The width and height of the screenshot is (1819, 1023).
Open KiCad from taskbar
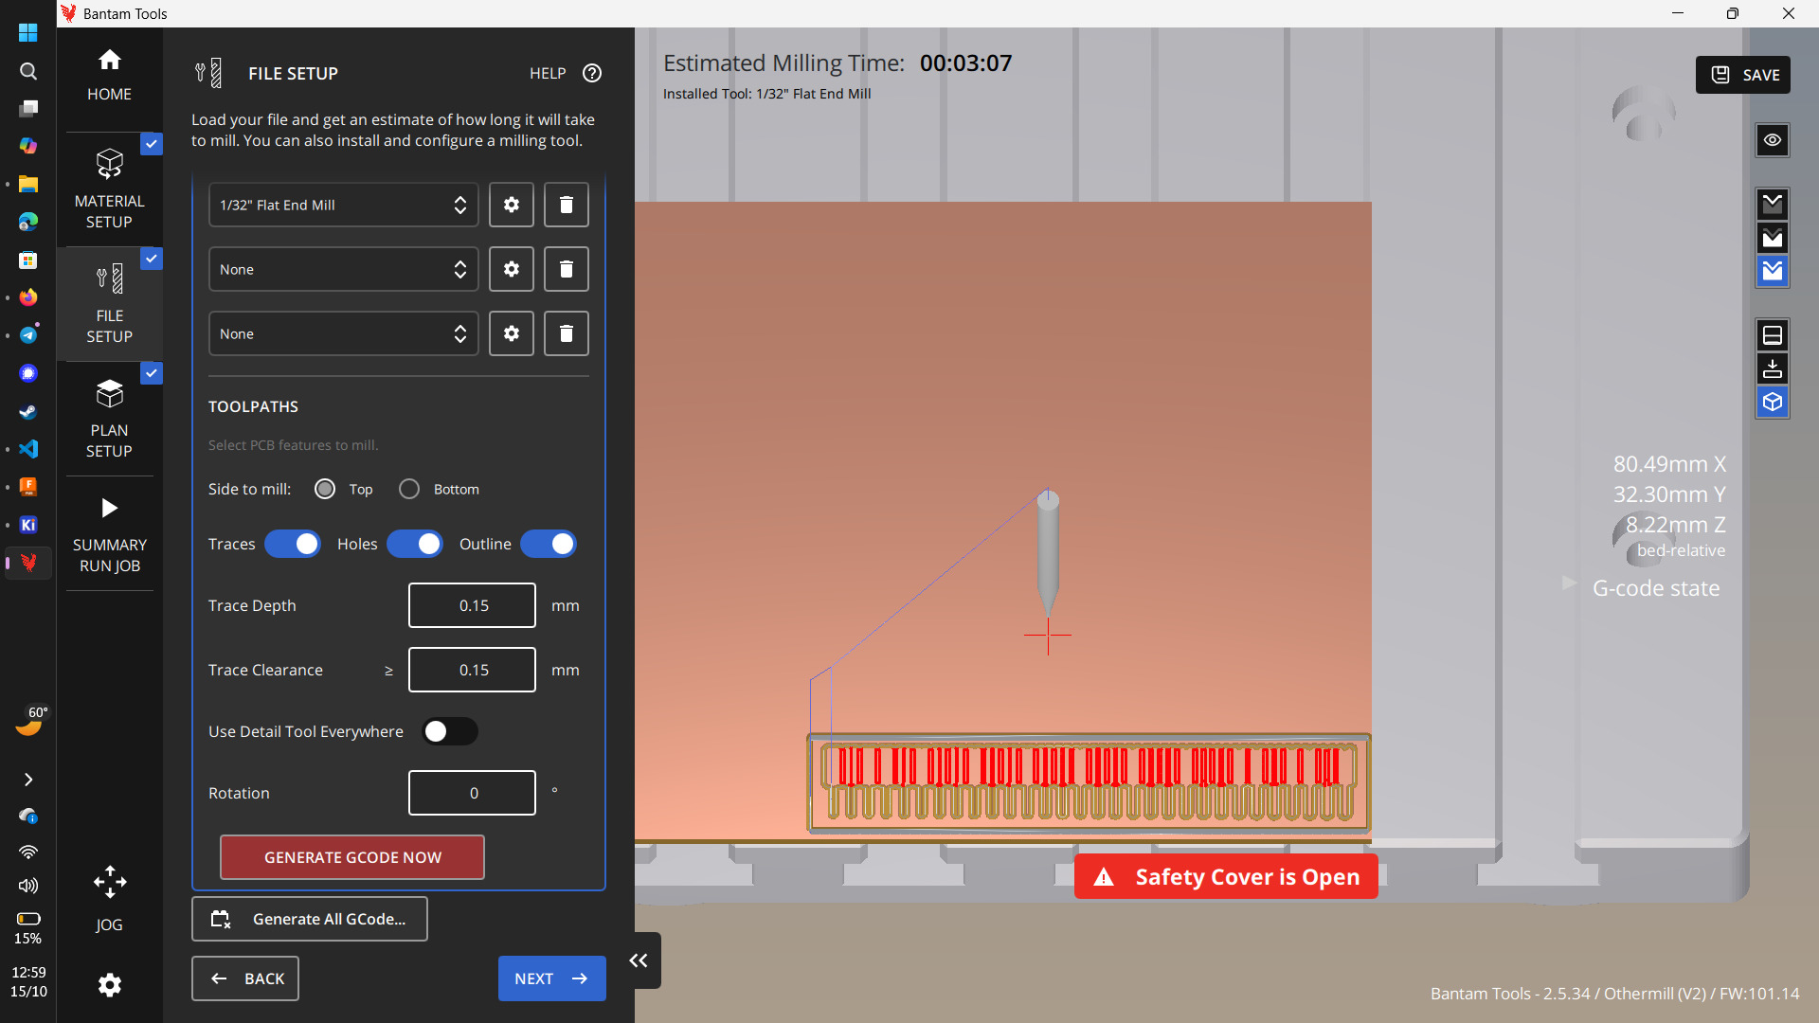coord(28,525)
